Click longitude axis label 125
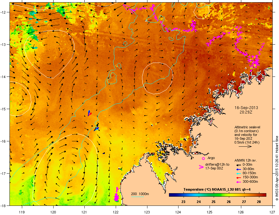Screen dimensions: 279x215 (x=210, y=212)
